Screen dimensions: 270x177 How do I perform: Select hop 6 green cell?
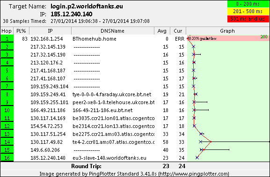point(7,78)
